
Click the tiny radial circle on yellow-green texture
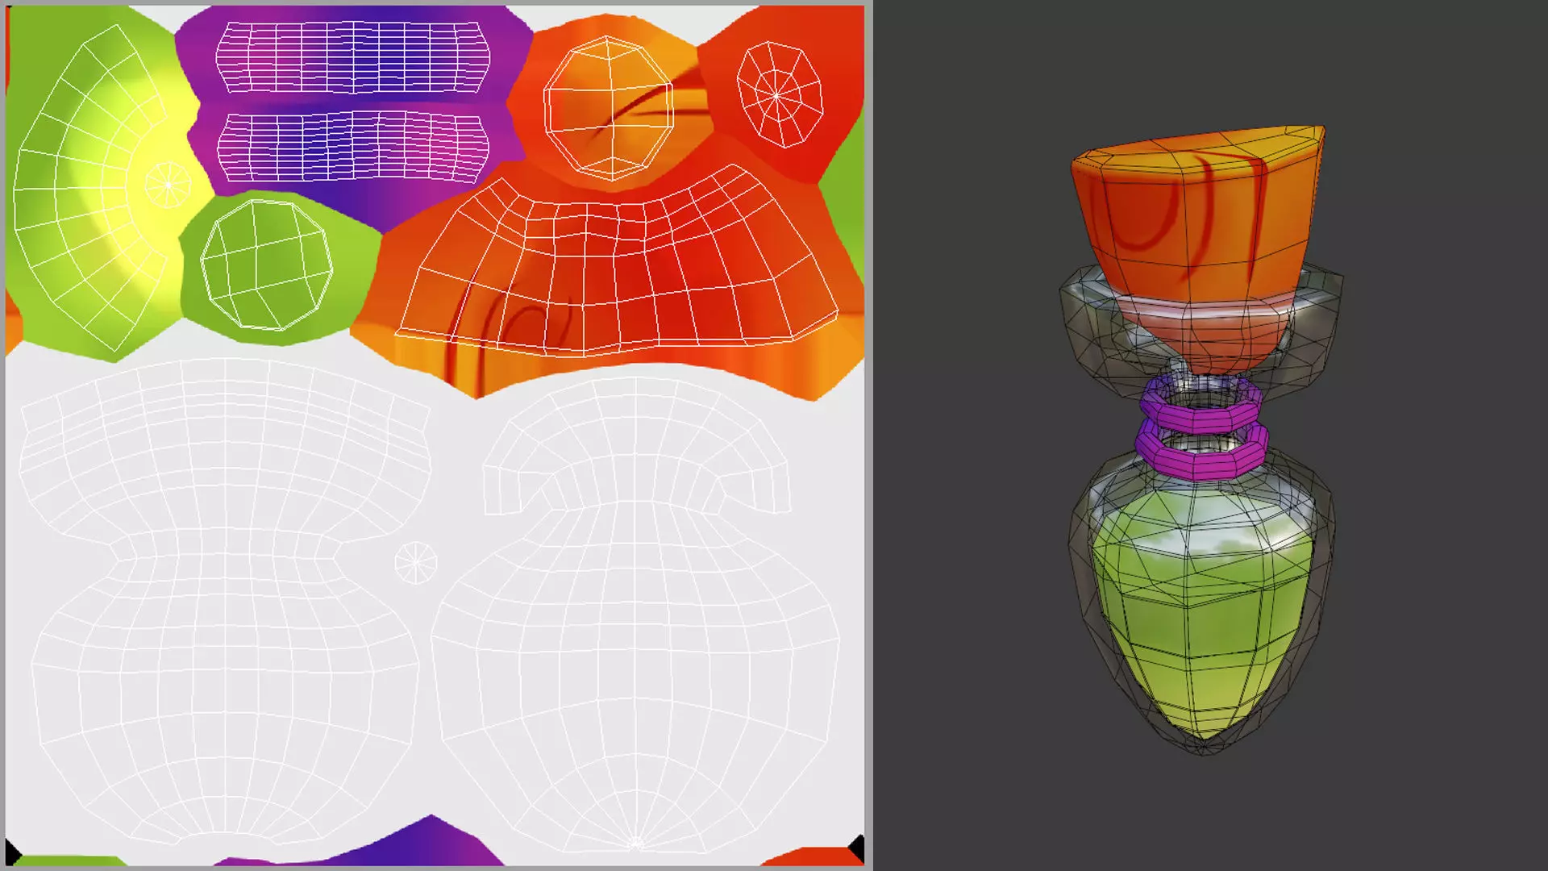(168, 185)
